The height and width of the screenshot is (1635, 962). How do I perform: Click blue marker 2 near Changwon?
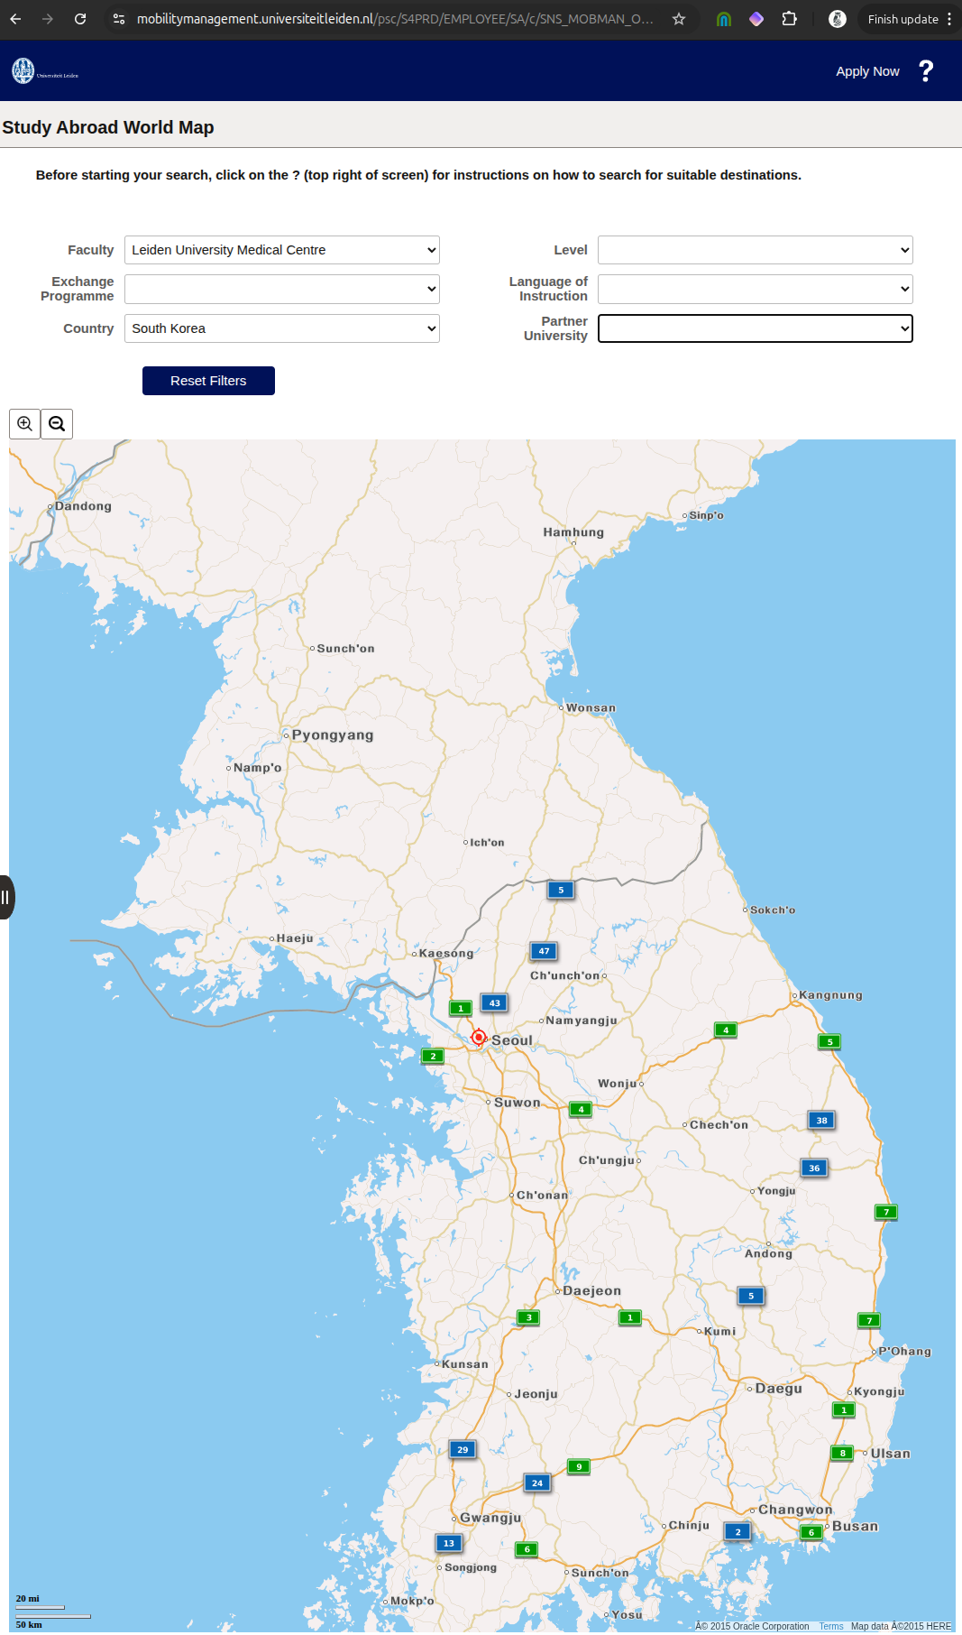[738, 1531]
